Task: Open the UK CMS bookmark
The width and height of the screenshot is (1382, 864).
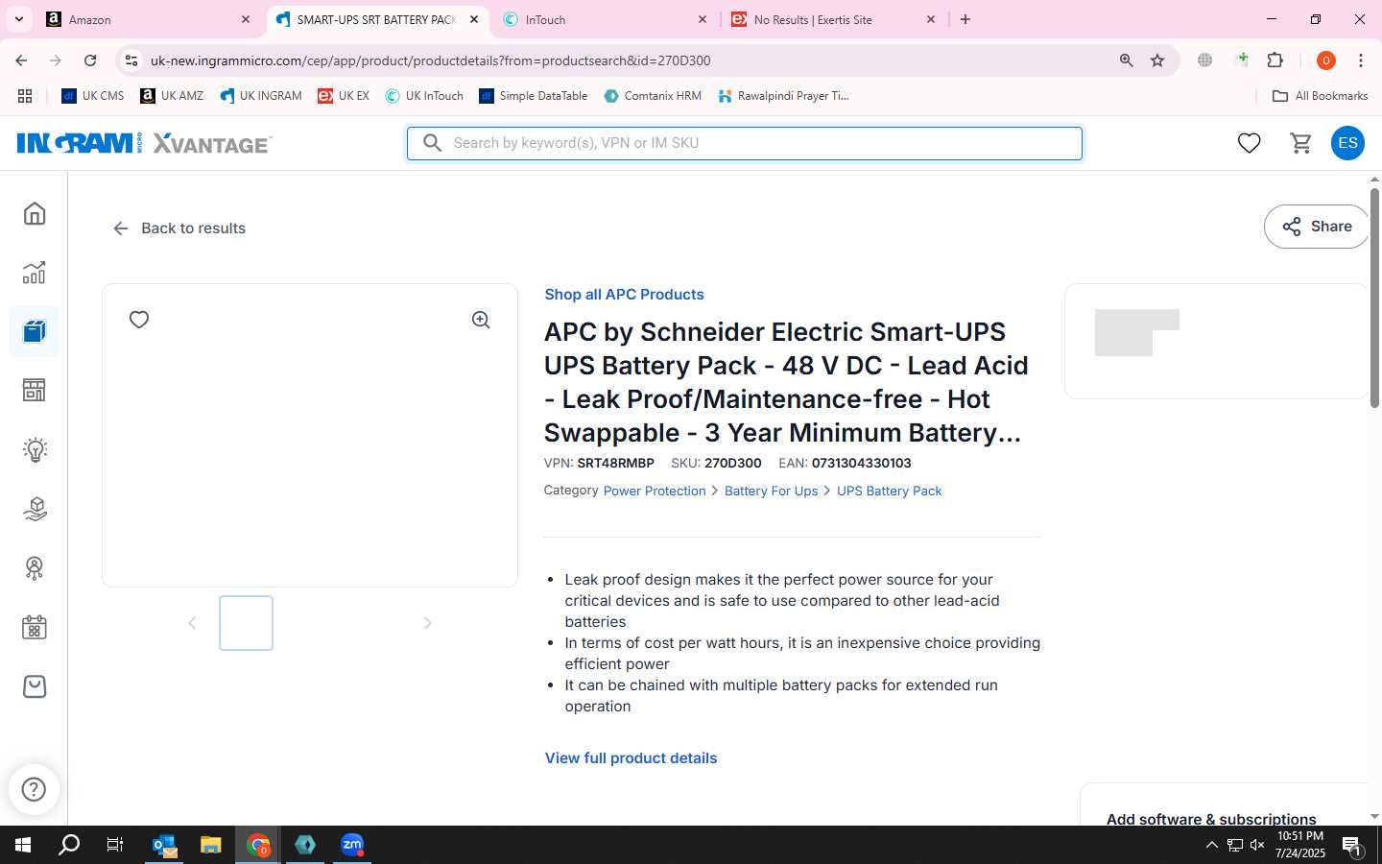Action: coord(93,96)
